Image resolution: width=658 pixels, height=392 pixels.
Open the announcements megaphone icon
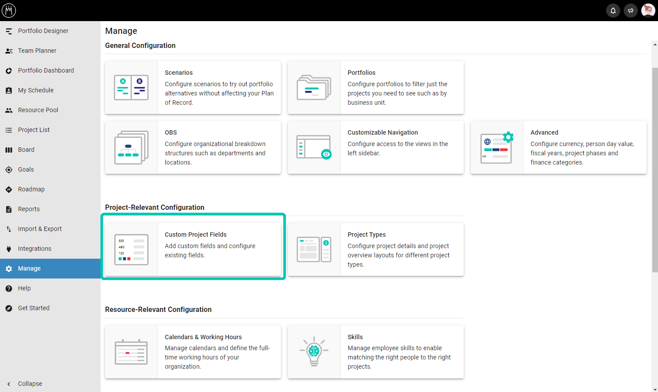(631, 11)
